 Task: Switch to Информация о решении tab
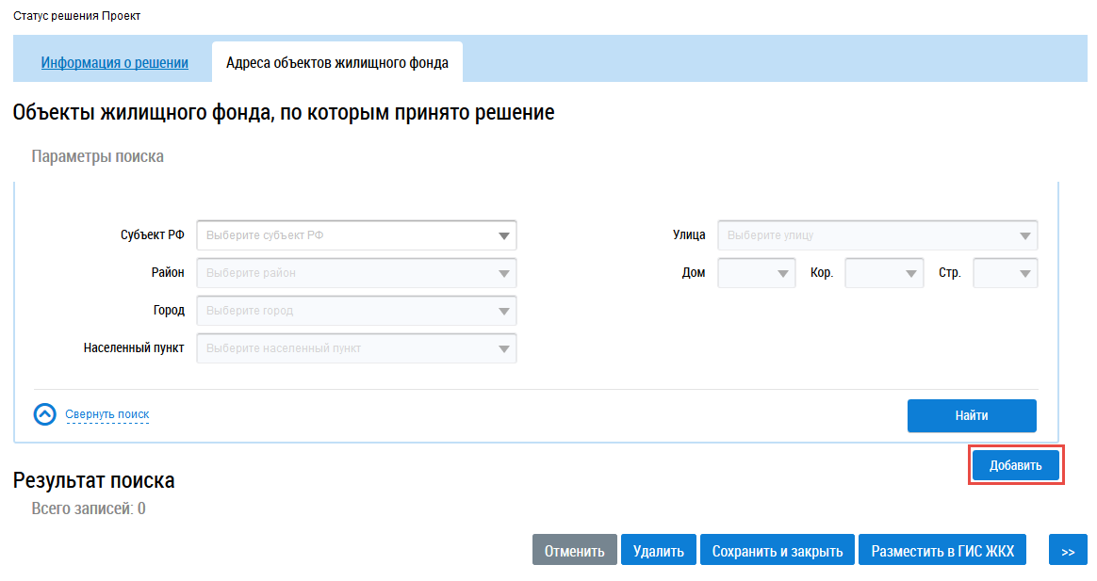[114, 63]
